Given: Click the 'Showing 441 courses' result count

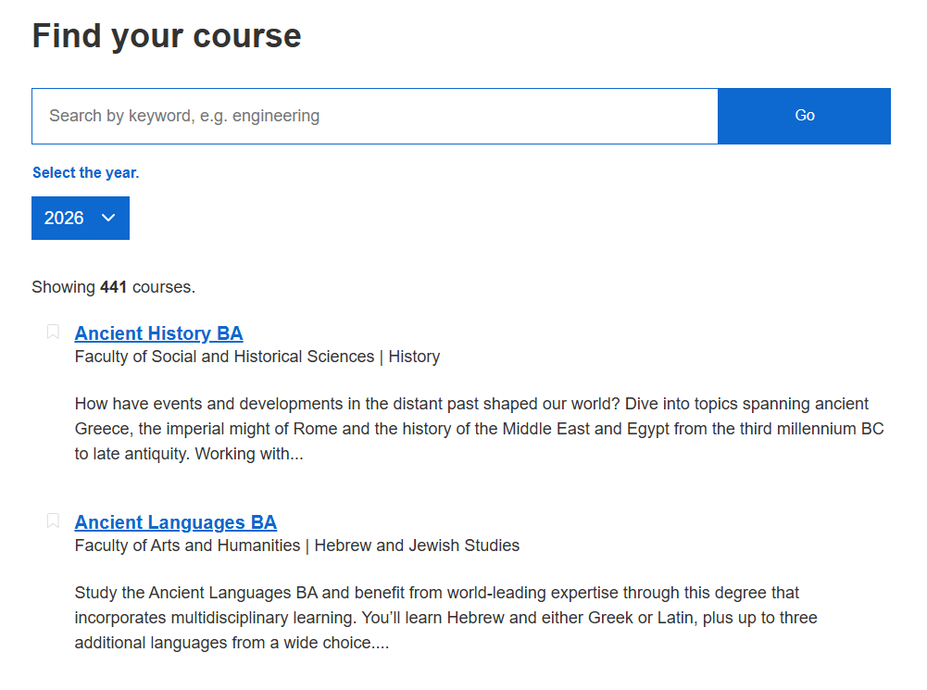Looking at the screenshot, I should point(114,287).
